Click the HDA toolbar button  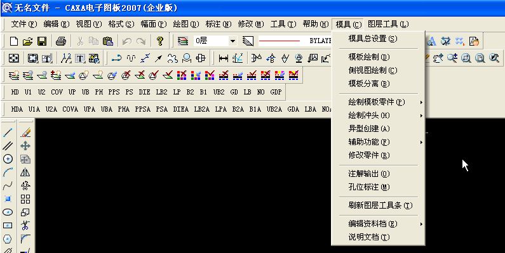click(17, 109)
